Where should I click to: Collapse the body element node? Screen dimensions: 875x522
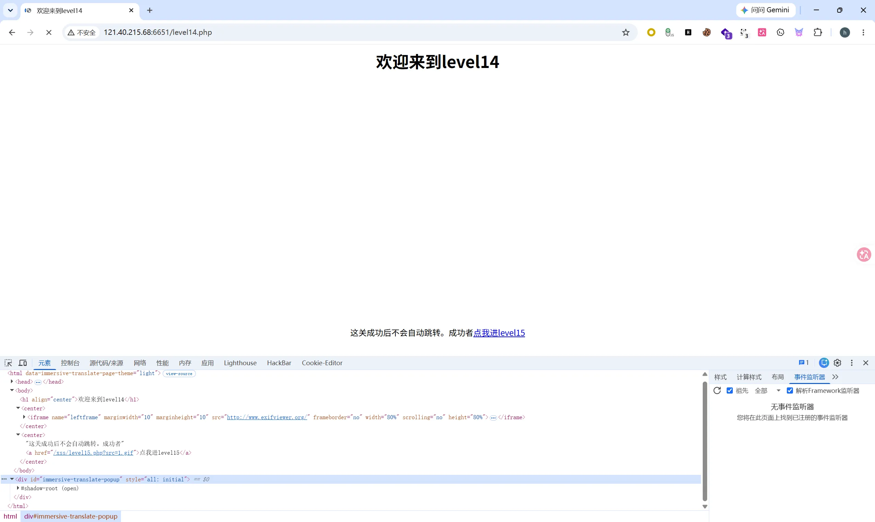12,390
